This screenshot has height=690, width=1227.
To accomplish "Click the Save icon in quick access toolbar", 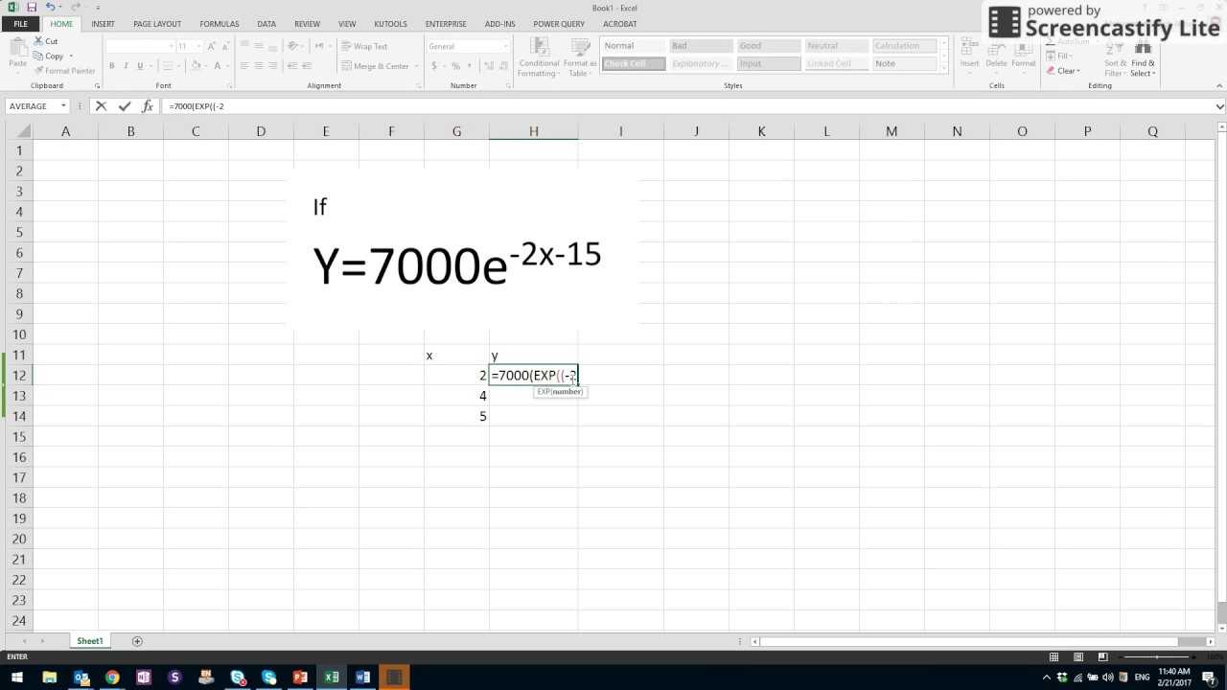I will point(32,8).
